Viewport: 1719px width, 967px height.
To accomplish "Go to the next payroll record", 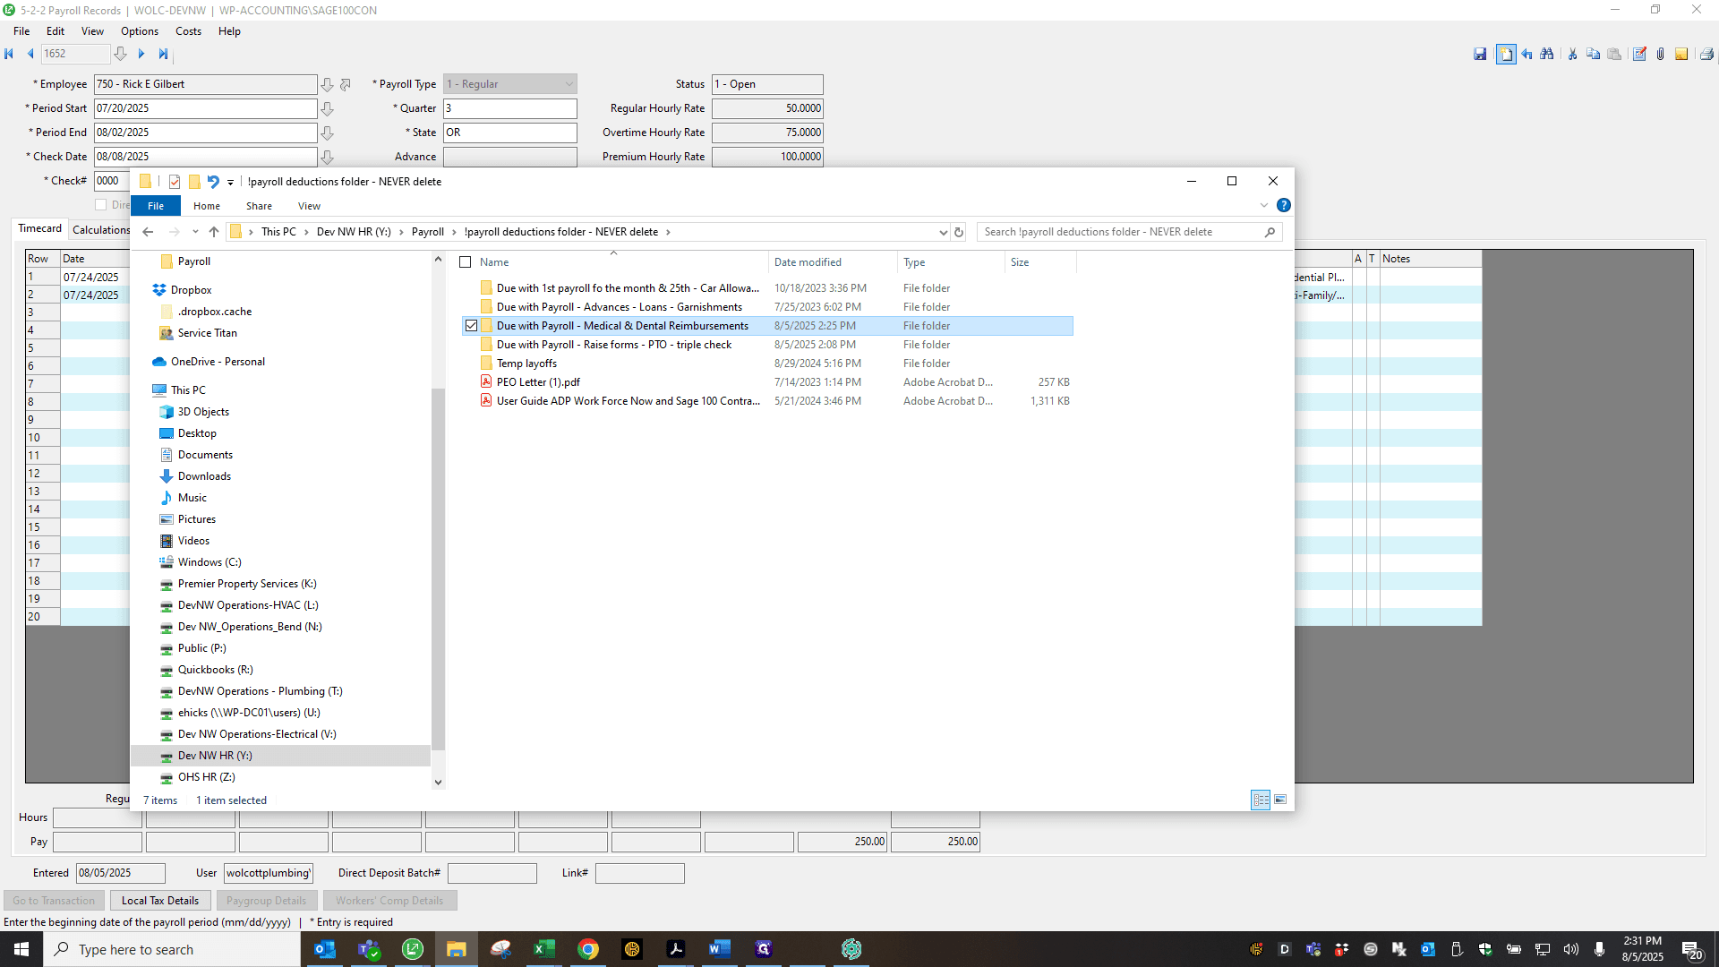I will coord(141,54).
